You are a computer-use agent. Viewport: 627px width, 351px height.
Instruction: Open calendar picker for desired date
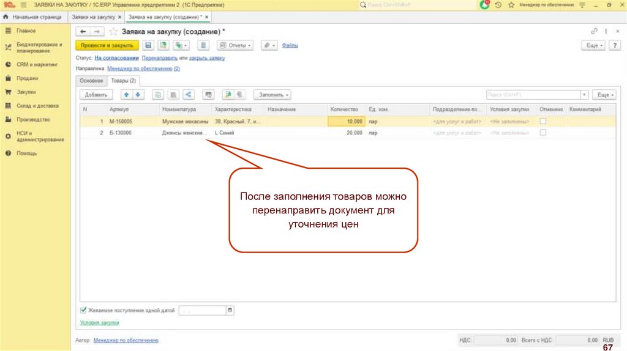click(230, 311)
